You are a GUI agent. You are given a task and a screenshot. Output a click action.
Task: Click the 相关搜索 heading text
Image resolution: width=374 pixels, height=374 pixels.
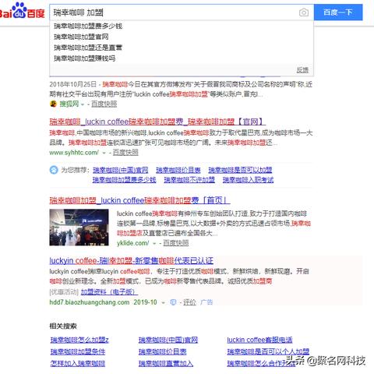pos(63,326)
